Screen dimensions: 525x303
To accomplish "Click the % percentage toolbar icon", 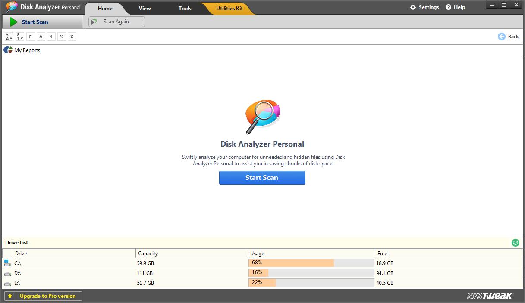I will (61, 37).
